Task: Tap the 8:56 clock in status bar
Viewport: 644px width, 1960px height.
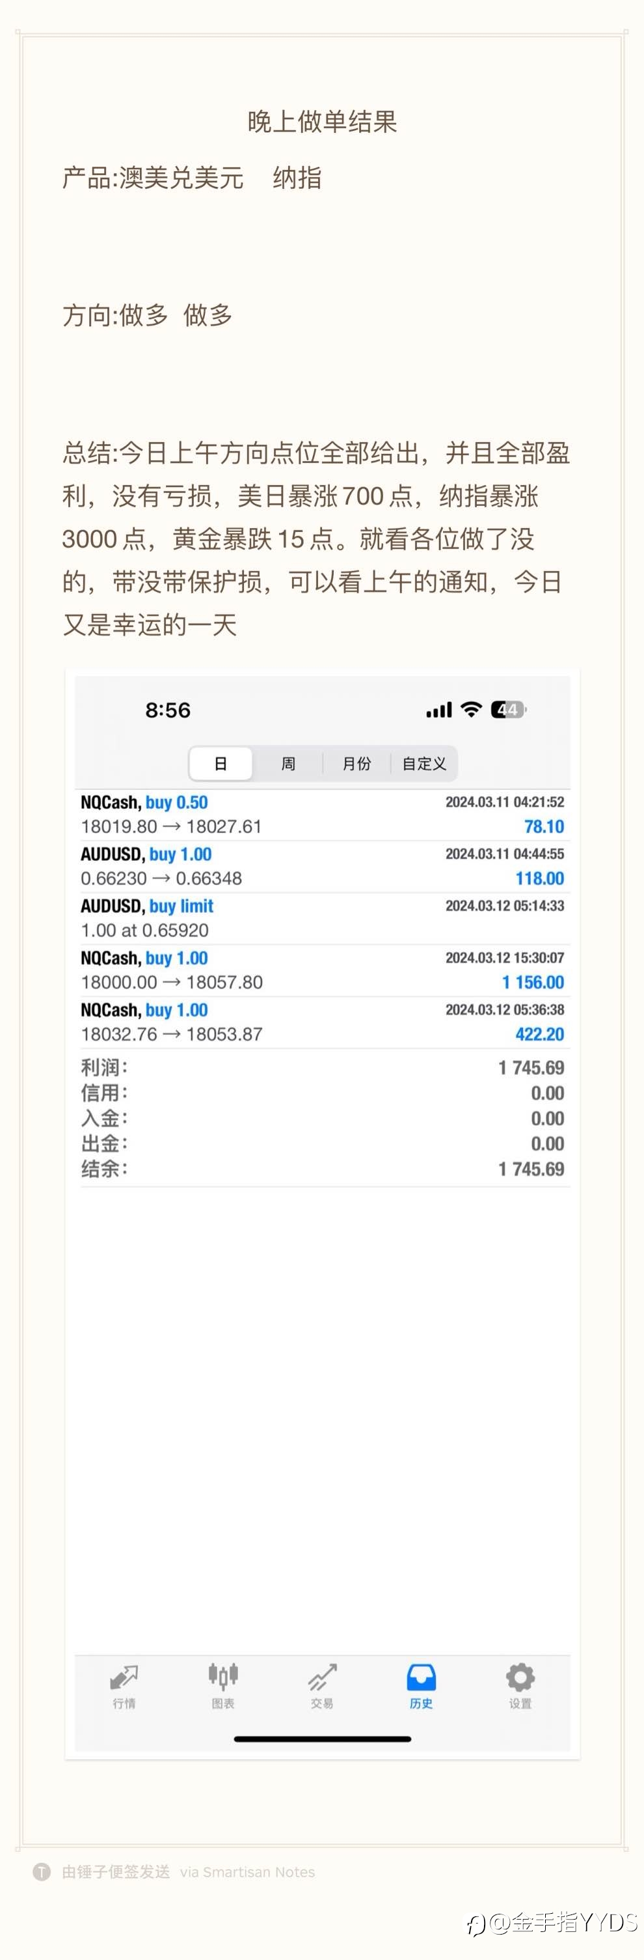Action: click(x=168, y=710)
